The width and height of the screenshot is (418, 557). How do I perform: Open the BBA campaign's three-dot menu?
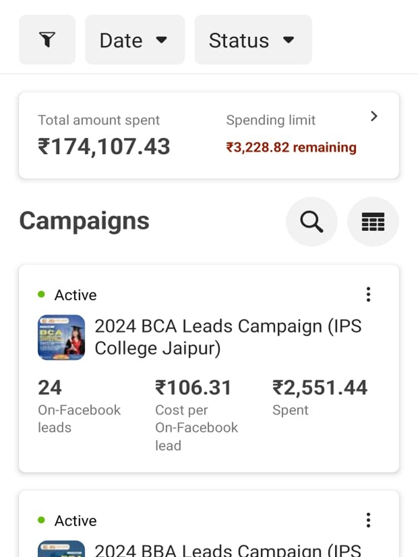click(x=368, y=520)
